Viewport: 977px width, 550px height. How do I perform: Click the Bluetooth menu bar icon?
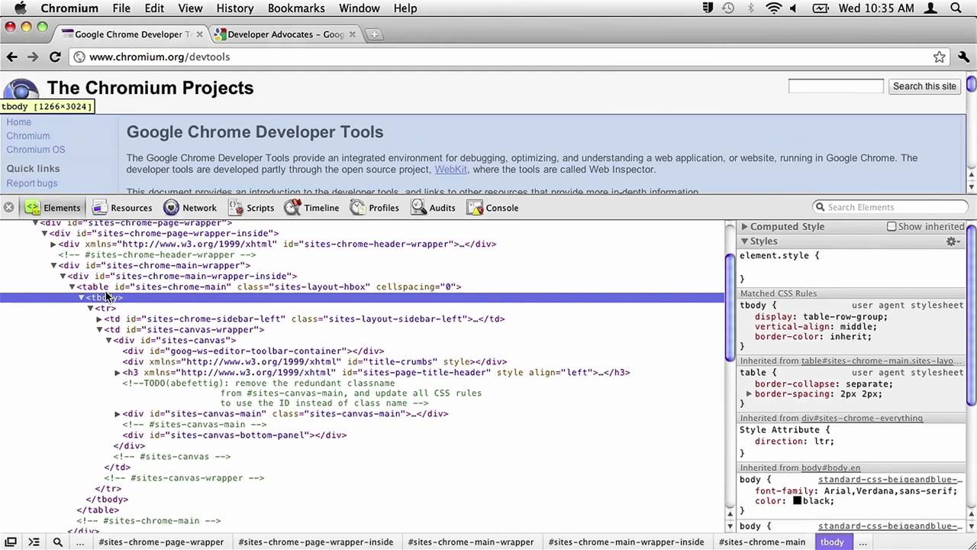[x=751, y=8]
